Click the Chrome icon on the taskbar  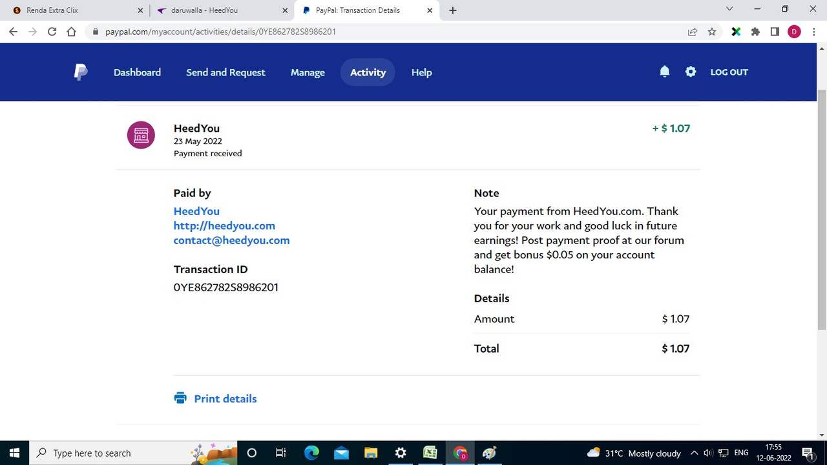tap(460, 453)
